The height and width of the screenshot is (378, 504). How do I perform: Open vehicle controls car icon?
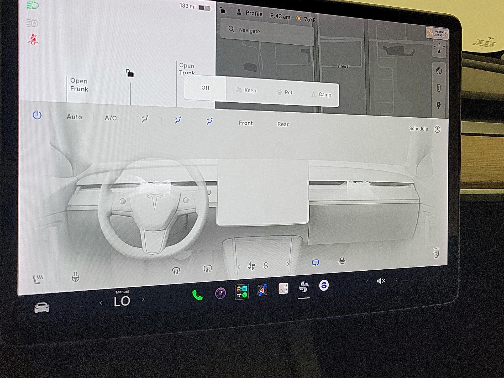(42, 308)
